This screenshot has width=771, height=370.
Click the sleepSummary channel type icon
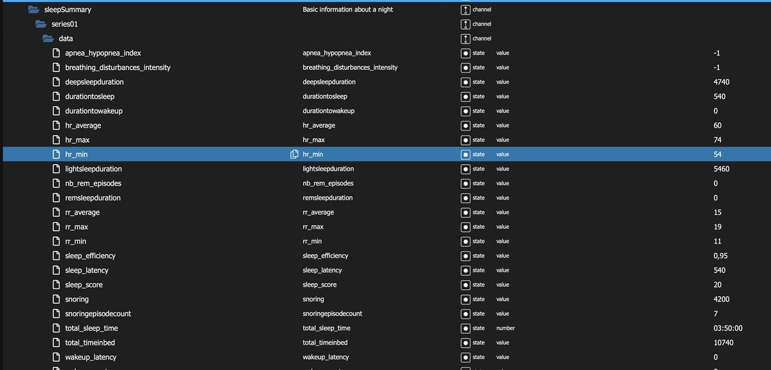pos(465,10)
